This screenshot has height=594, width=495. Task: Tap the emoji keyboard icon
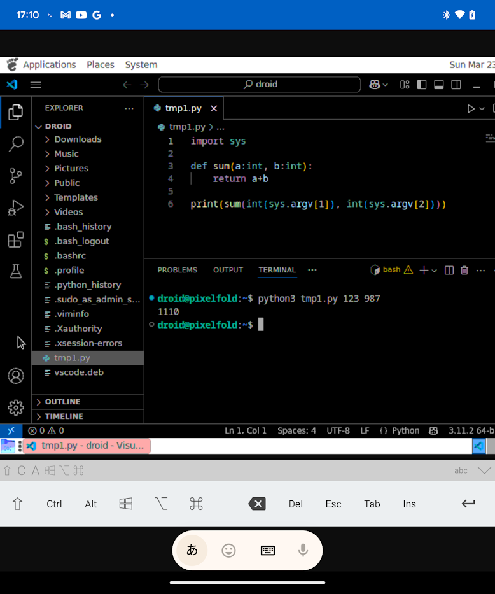click(x=228, y=551)
